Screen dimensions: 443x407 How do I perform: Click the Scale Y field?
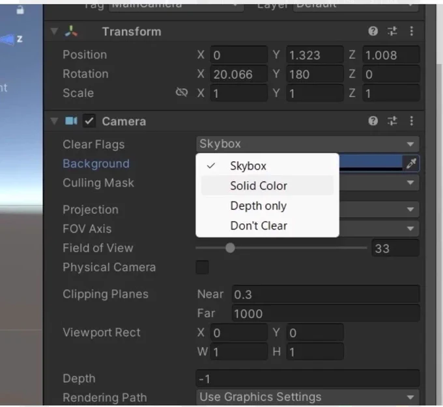click(315, 93)
